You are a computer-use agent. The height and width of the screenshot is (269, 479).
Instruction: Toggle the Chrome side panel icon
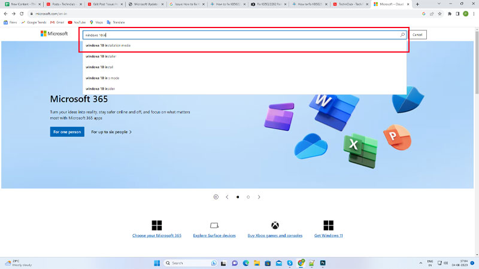[457, 14]
